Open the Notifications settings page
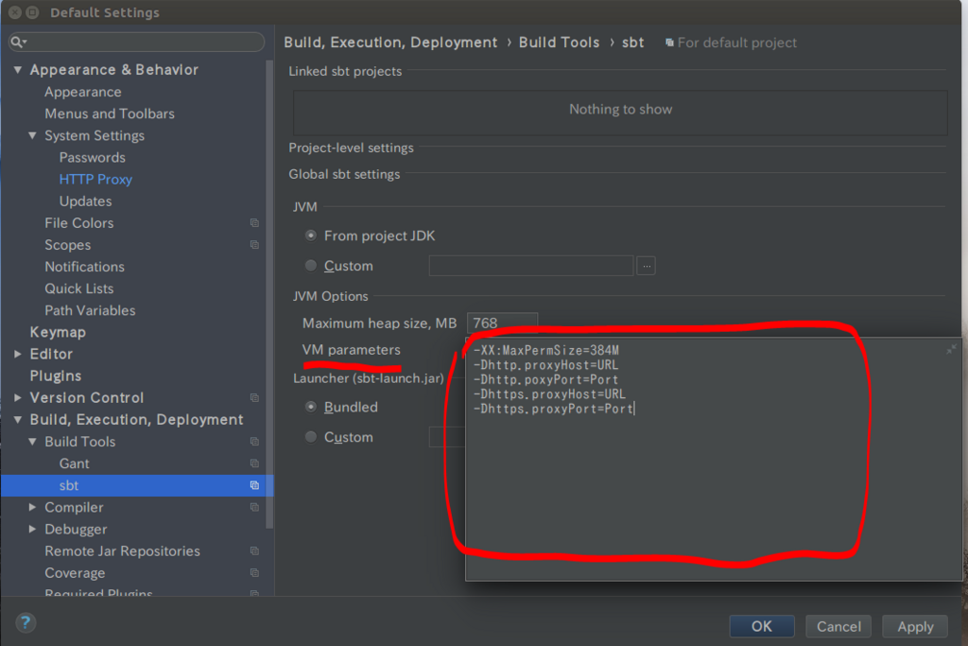Viewport: 968px width, 646px height. [x=84, y=267]
